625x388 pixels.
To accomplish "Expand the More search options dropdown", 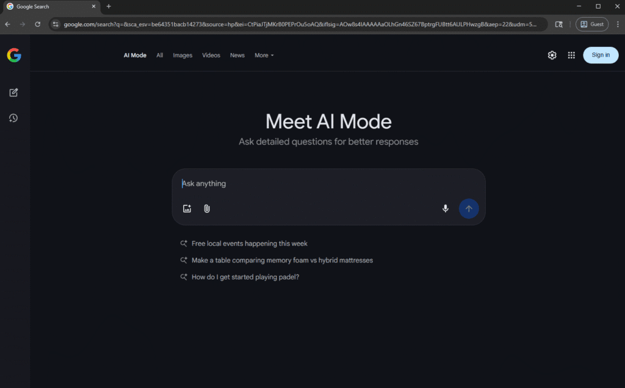I will pos(264,55).
